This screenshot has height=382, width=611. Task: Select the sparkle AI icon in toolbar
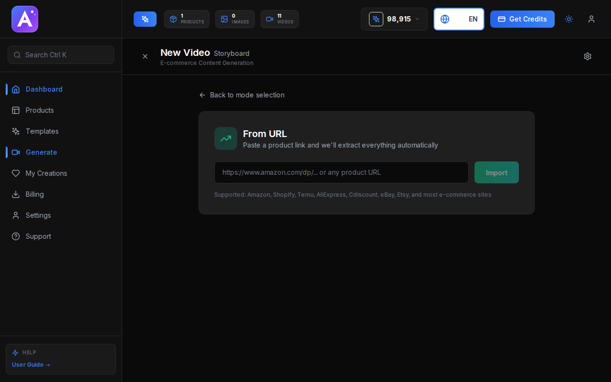[x=145, y=19]
